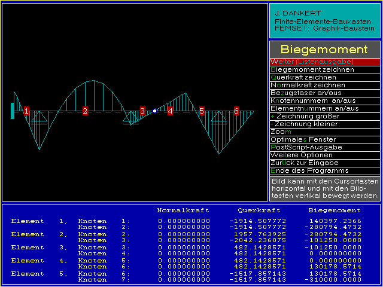
Task: Click the red marker labeled 1
Action: [x=26, y=111]
